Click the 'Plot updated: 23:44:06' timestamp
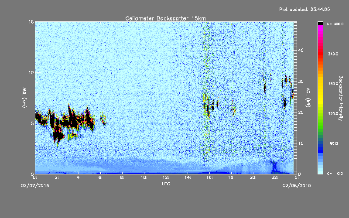The width and height of the screenshot is (349, 218). pyautogui.click(x=305, y=9)
